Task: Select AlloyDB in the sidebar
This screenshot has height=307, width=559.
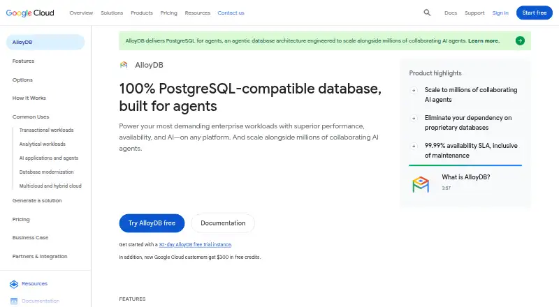Action: click(x=45, y=43)
